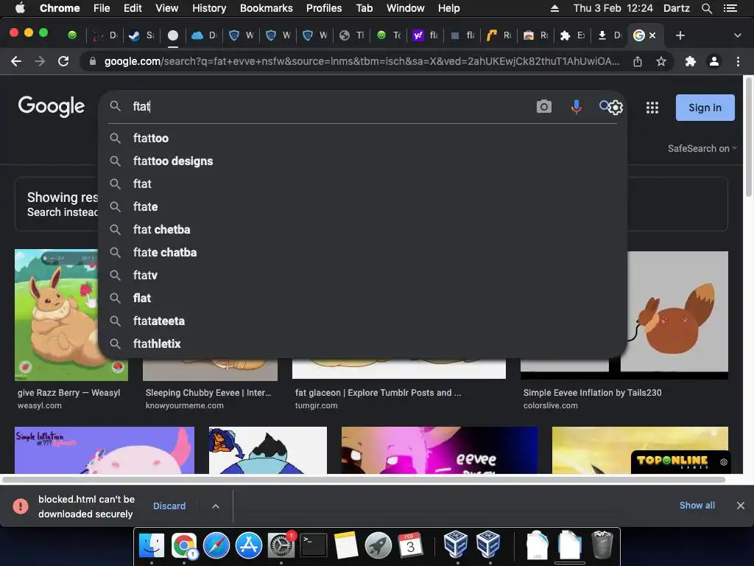Open Chrome from the Dock
The height and width of the screenshot is (566, 754).
coord(184,545)
